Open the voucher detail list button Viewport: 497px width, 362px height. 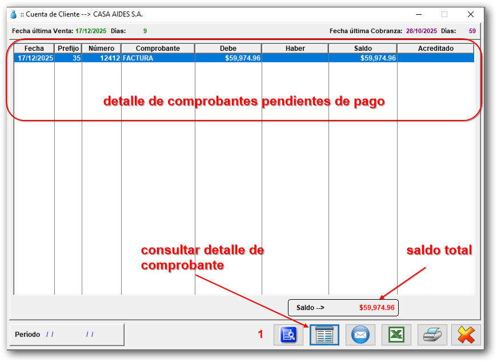tap(324, 335)
